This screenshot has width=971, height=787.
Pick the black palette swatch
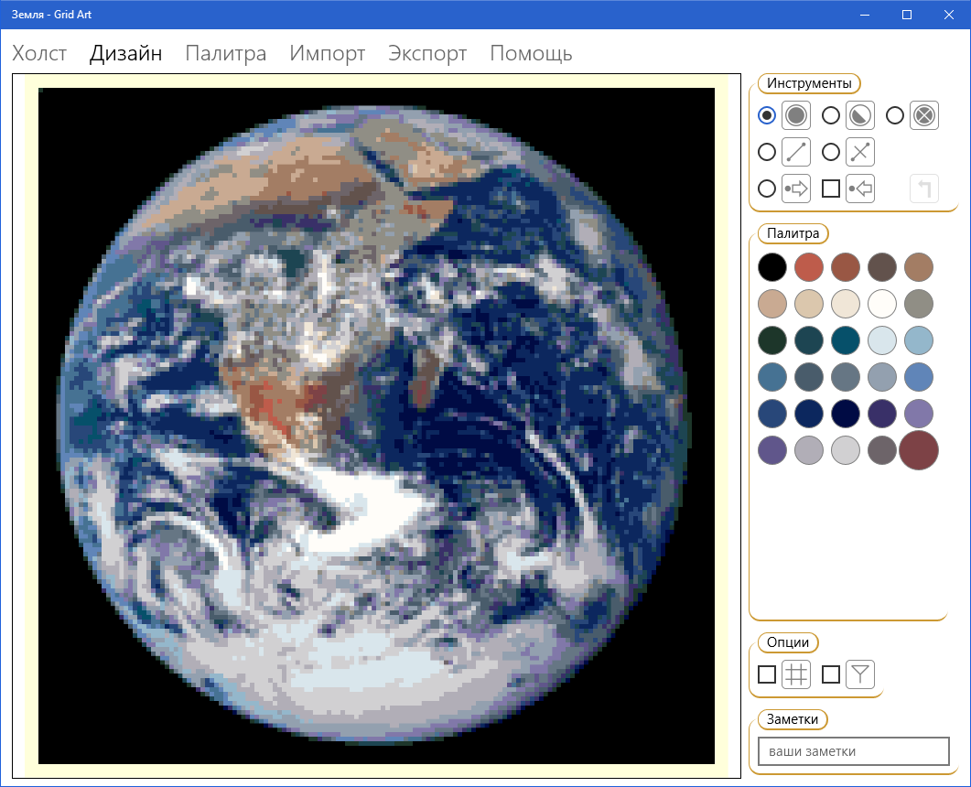click(x=772, y=267)
